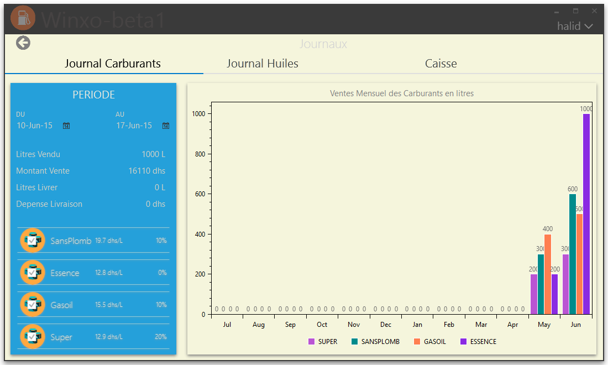The height and width of the screenshot is (365, 608).
Task: Click the May month axis label
Action: [544, 325]
